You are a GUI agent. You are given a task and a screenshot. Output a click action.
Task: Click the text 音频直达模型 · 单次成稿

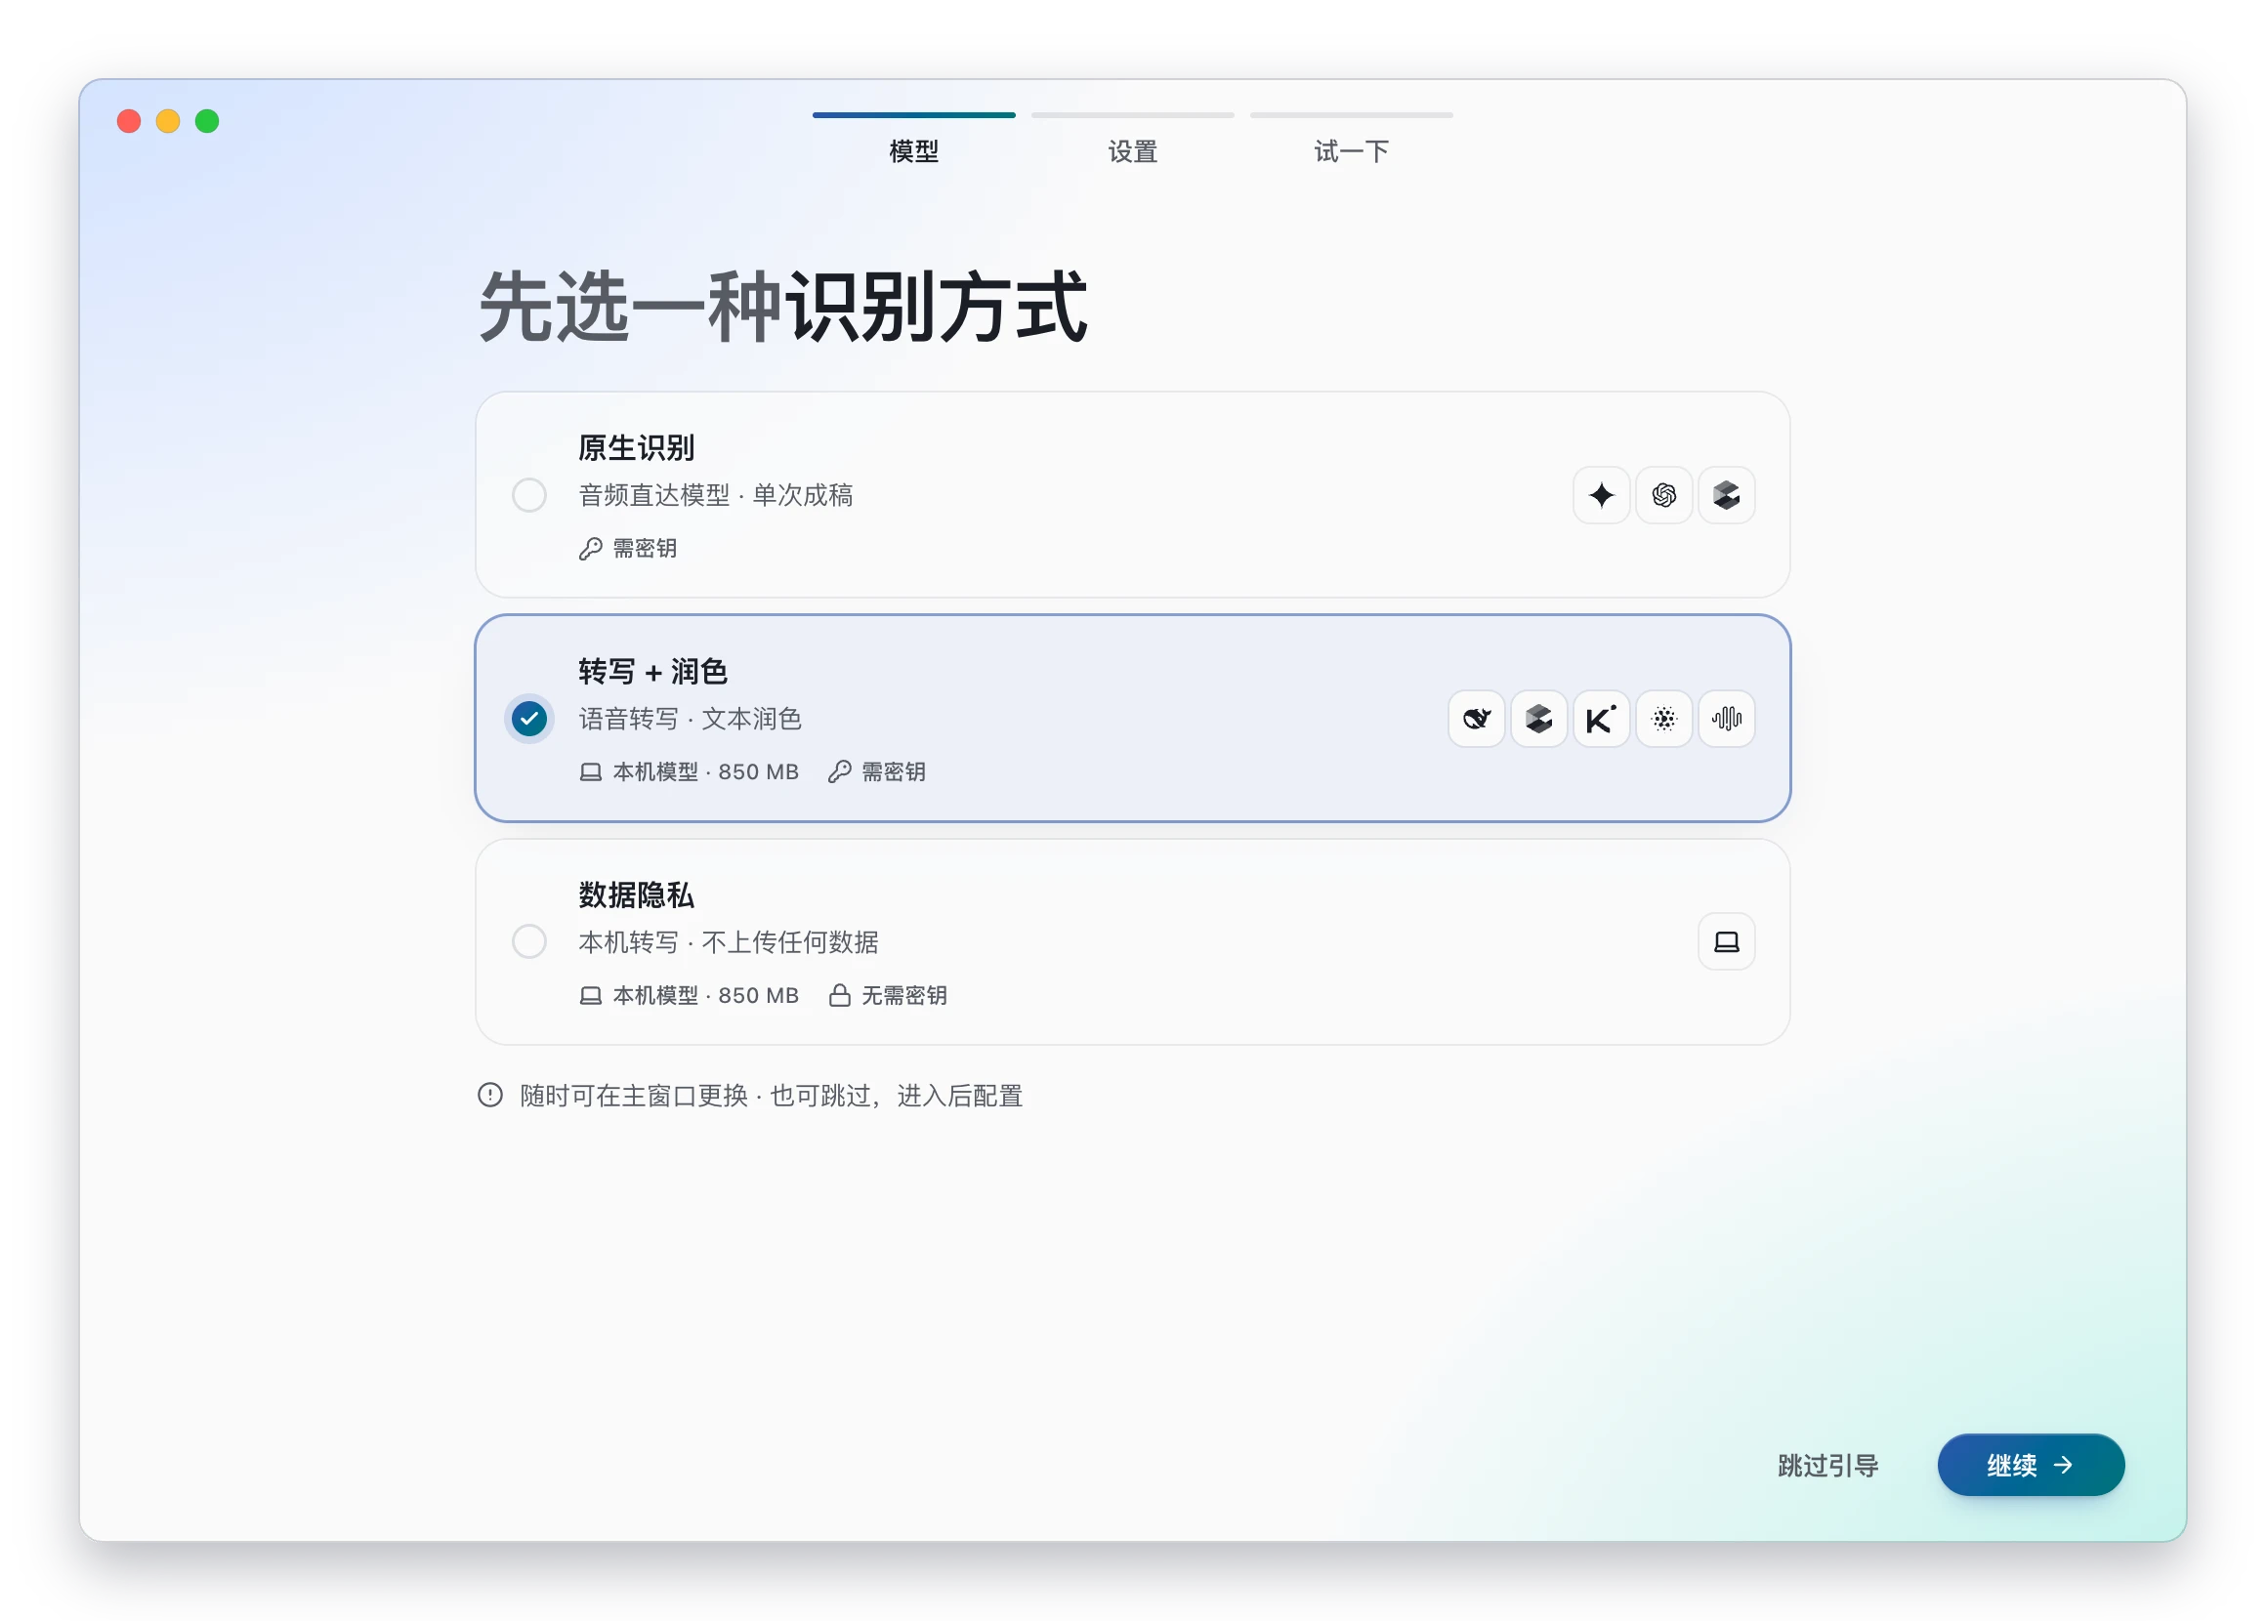(716, 495)
